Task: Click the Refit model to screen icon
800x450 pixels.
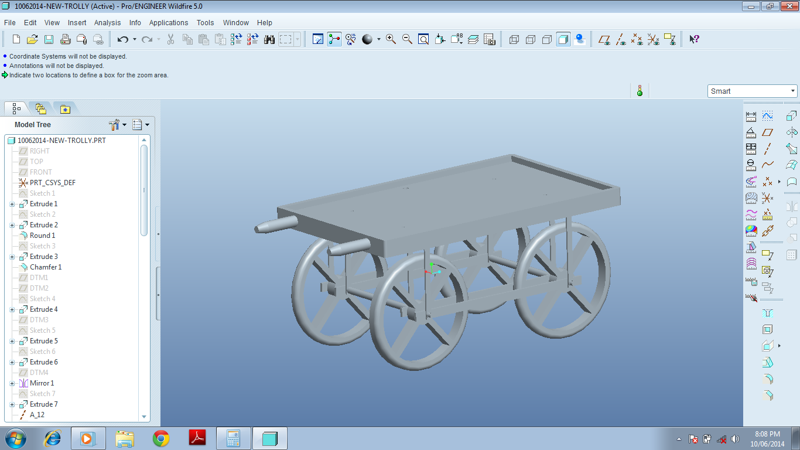Action: coord(423,39)
